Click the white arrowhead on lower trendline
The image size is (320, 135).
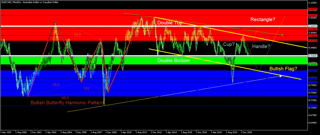coord(281,76)
